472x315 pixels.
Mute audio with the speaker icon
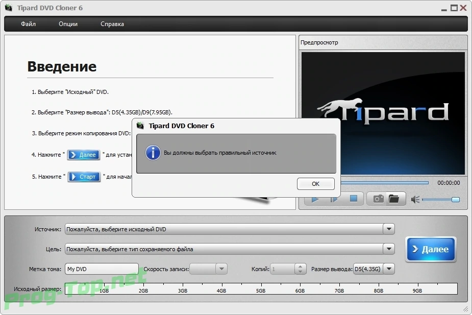[x=415, y=199]
